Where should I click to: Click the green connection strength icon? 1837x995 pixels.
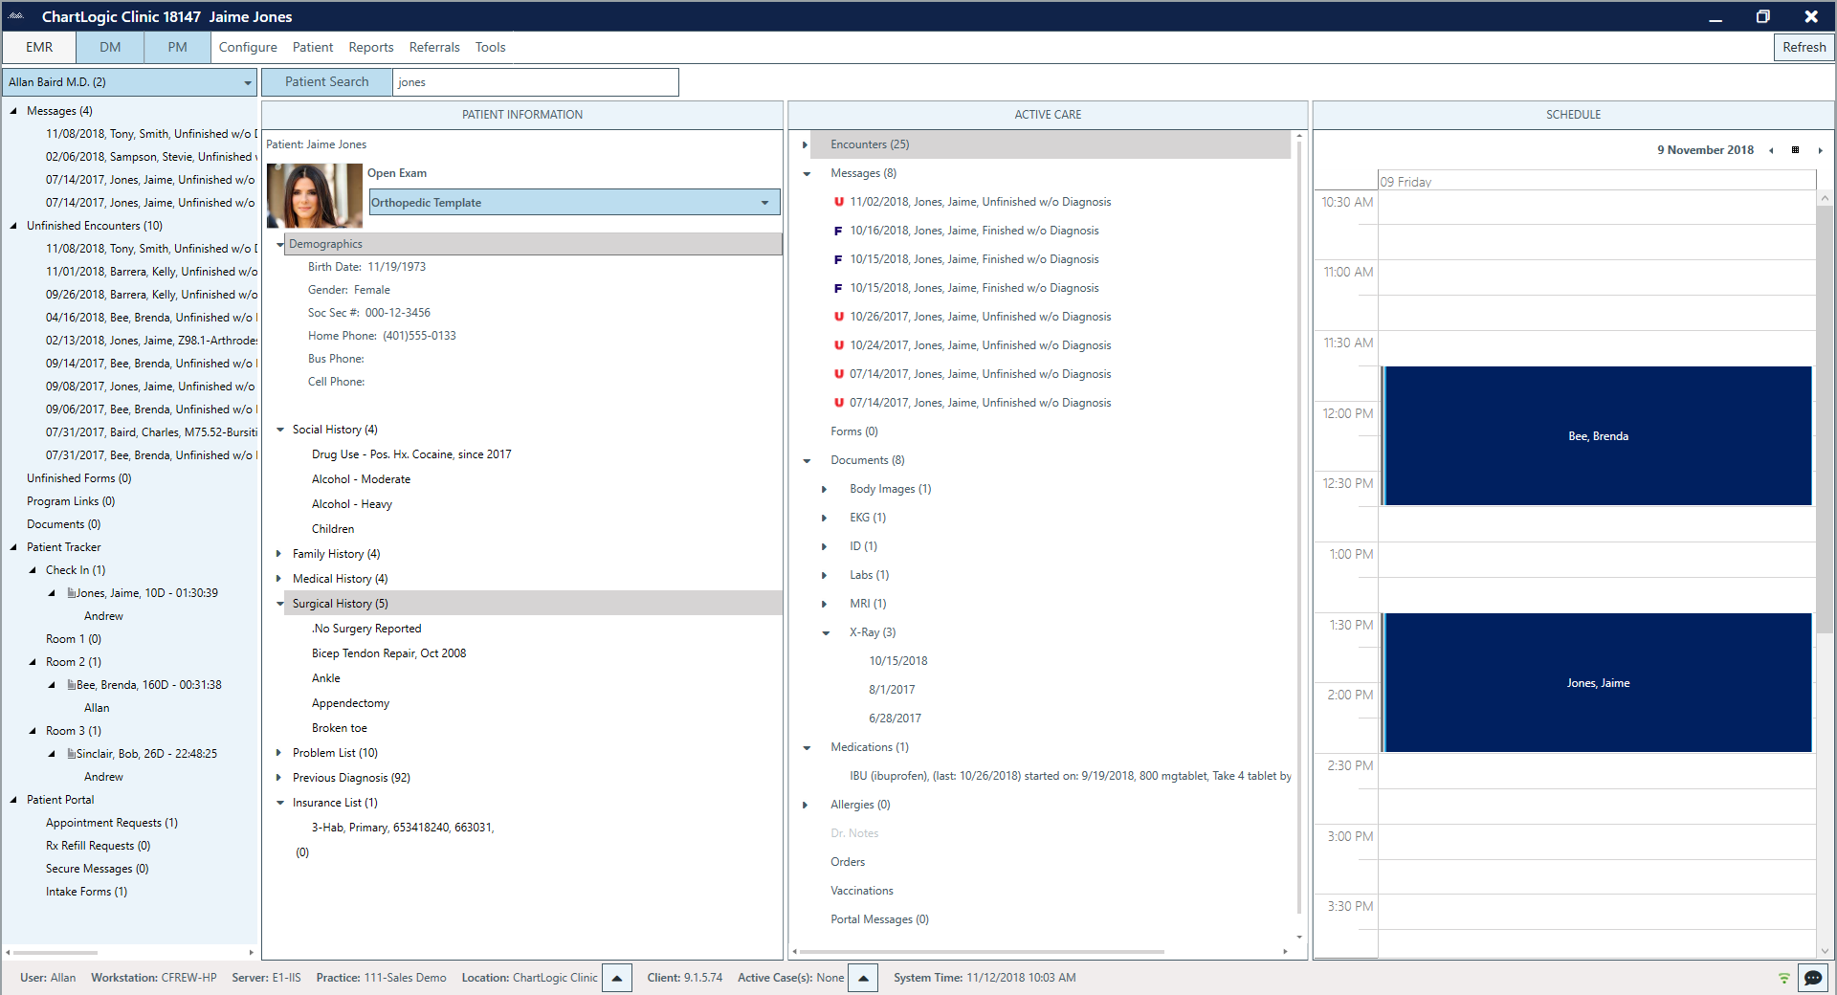coord(1783,978)
